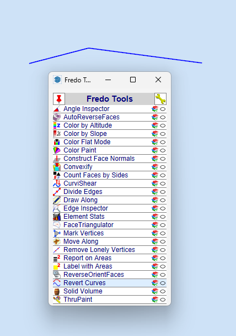Click the ThruPaint tool icon

57,300
